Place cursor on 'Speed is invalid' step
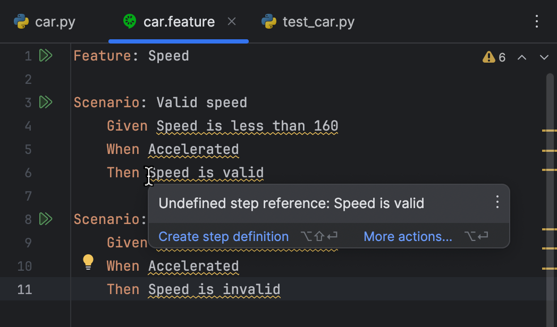This screenshot has width=557, height=327. pyautogui.click(x=214, y=289)
